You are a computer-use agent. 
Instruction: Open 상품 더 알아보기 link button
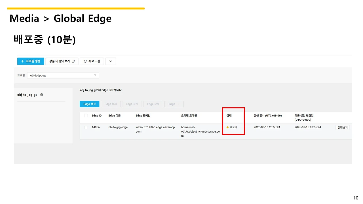click(x=62, y=61)
